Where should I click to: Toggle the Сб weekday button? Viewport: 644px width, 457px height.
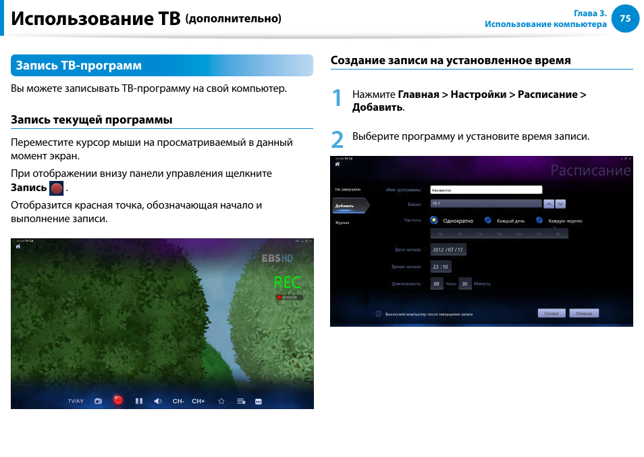point(539,234)
